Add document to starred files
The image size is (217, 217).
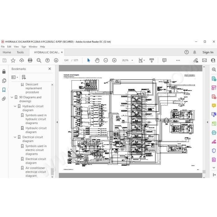coord(13,60)
